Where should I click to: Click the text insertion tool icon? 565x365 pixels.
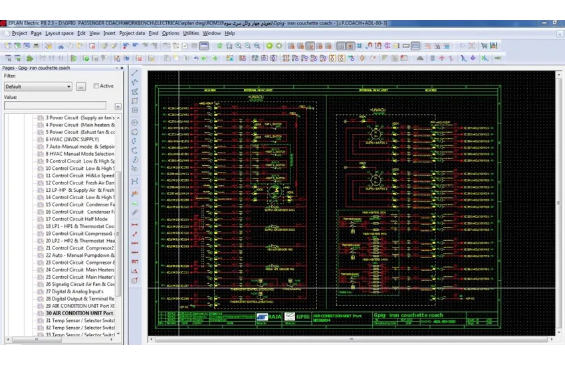pos(135,193)
